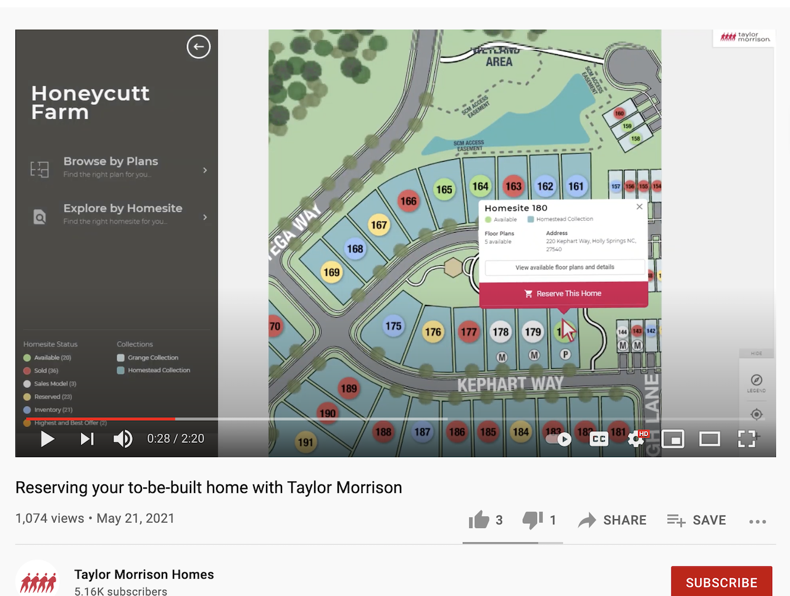Skip to the next video
The height and width of the screenshot is (596, 790).
(87, 439)
